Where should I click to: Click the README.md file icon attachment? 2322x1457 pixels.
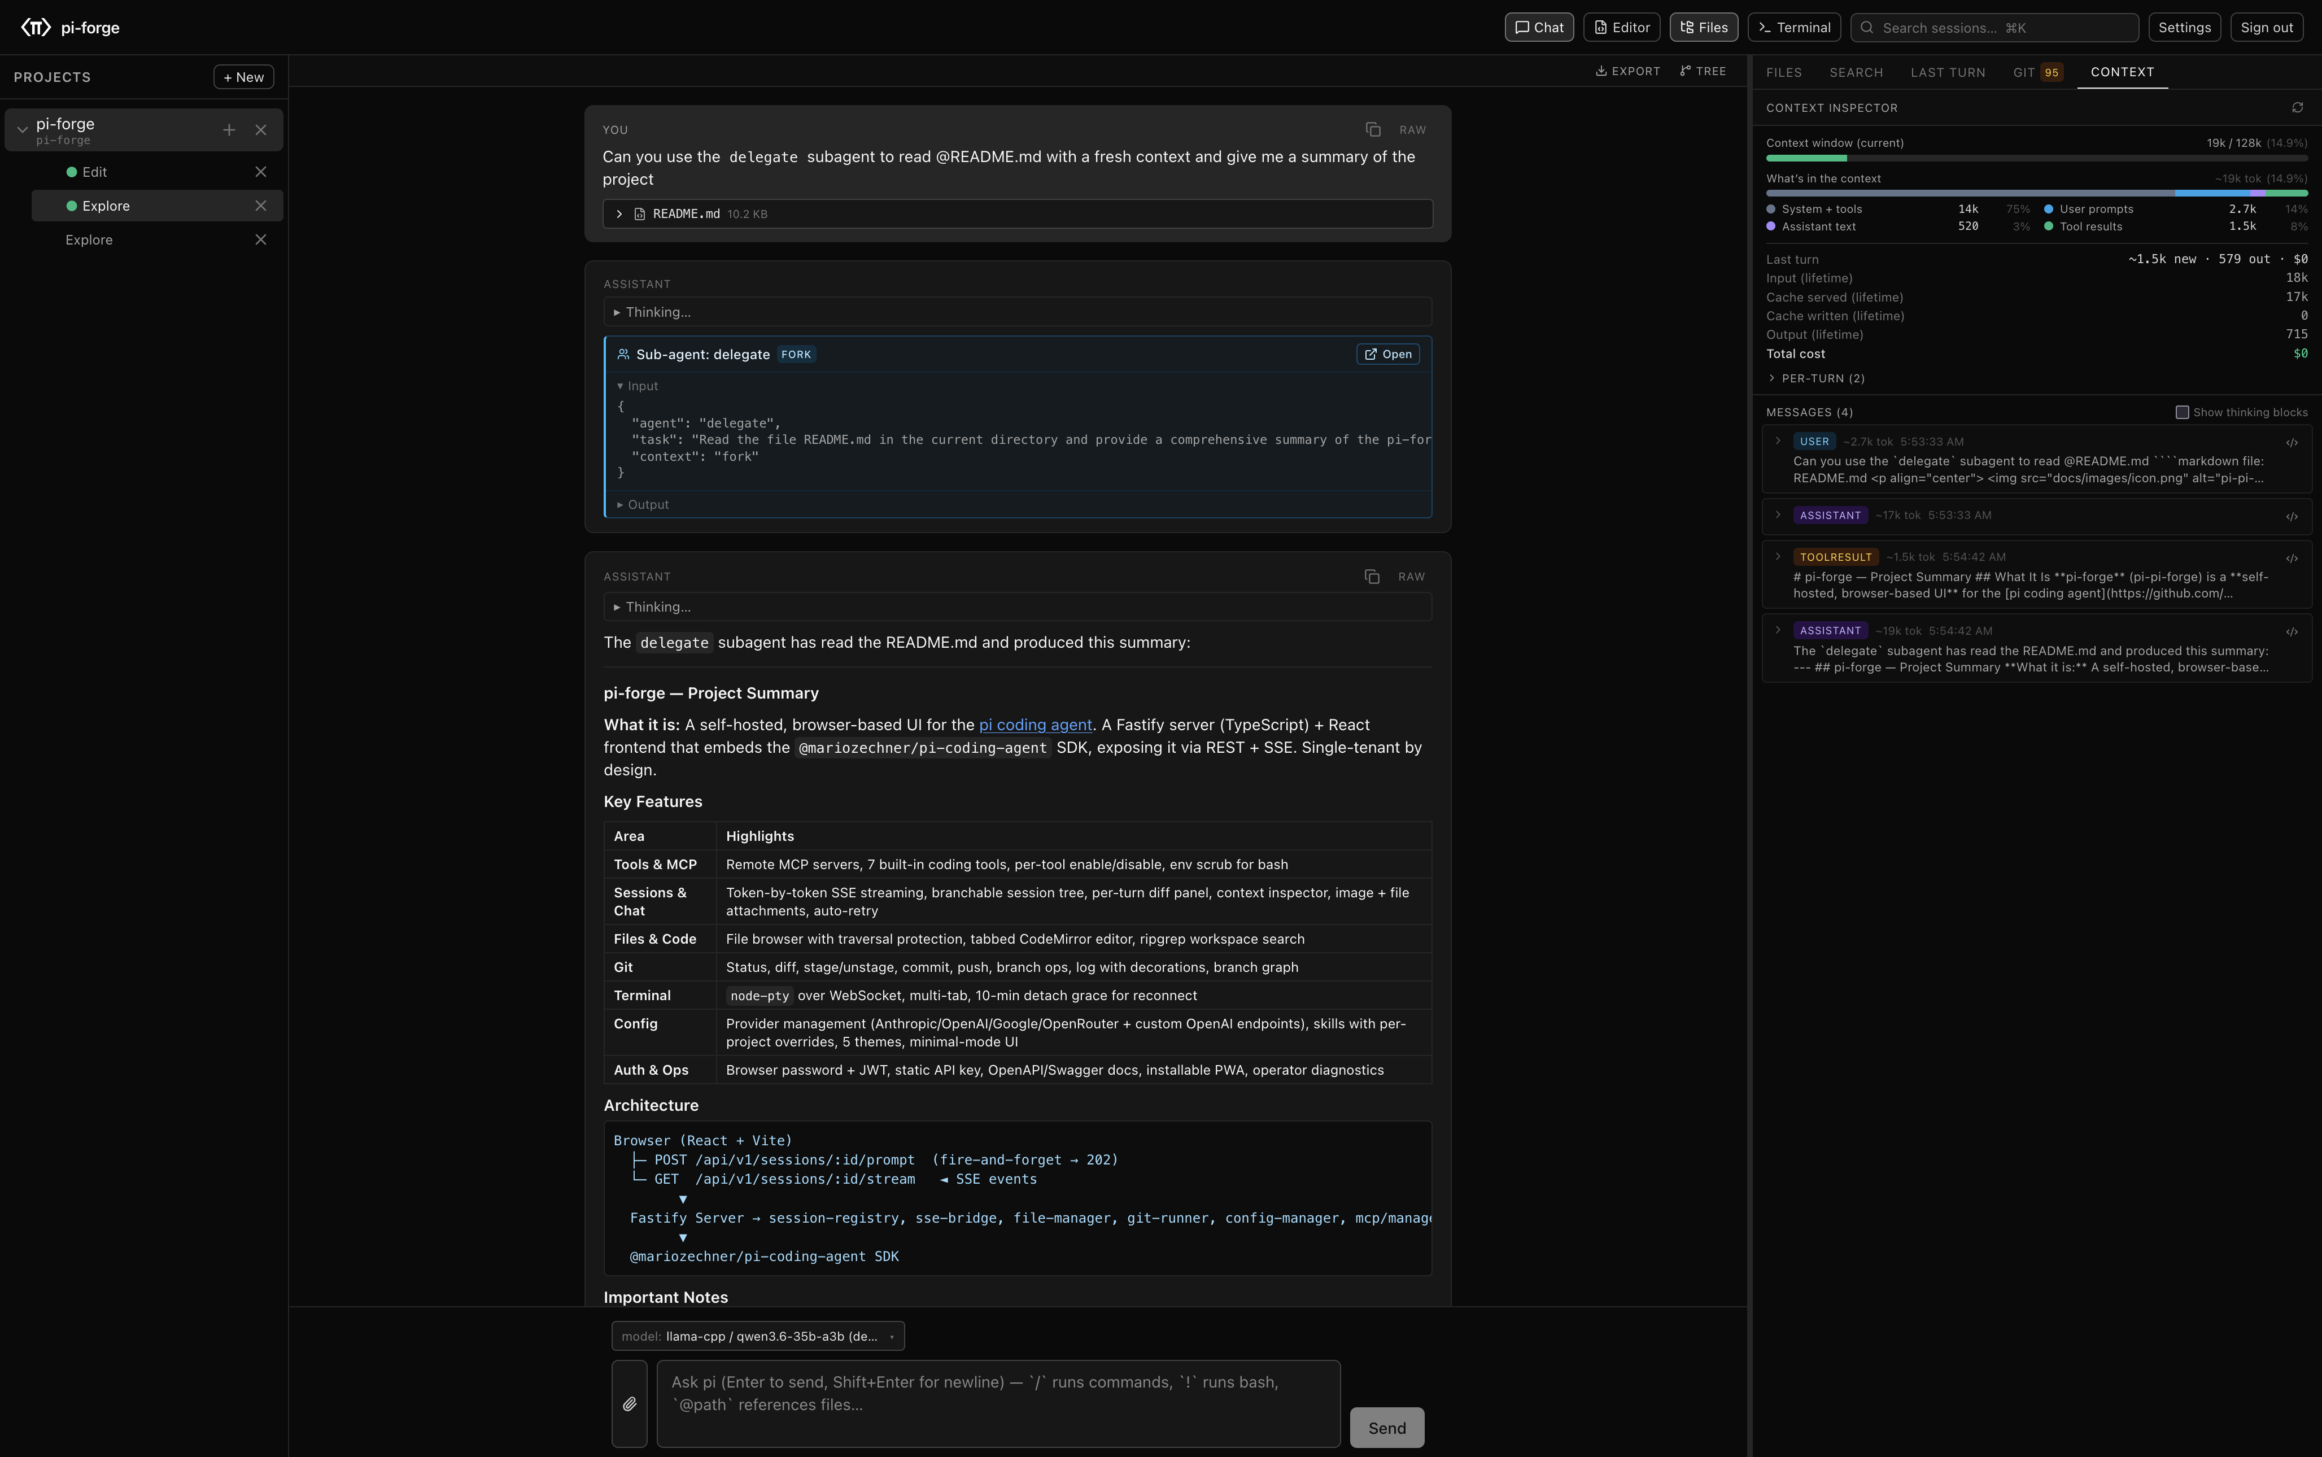coord(640,214)
